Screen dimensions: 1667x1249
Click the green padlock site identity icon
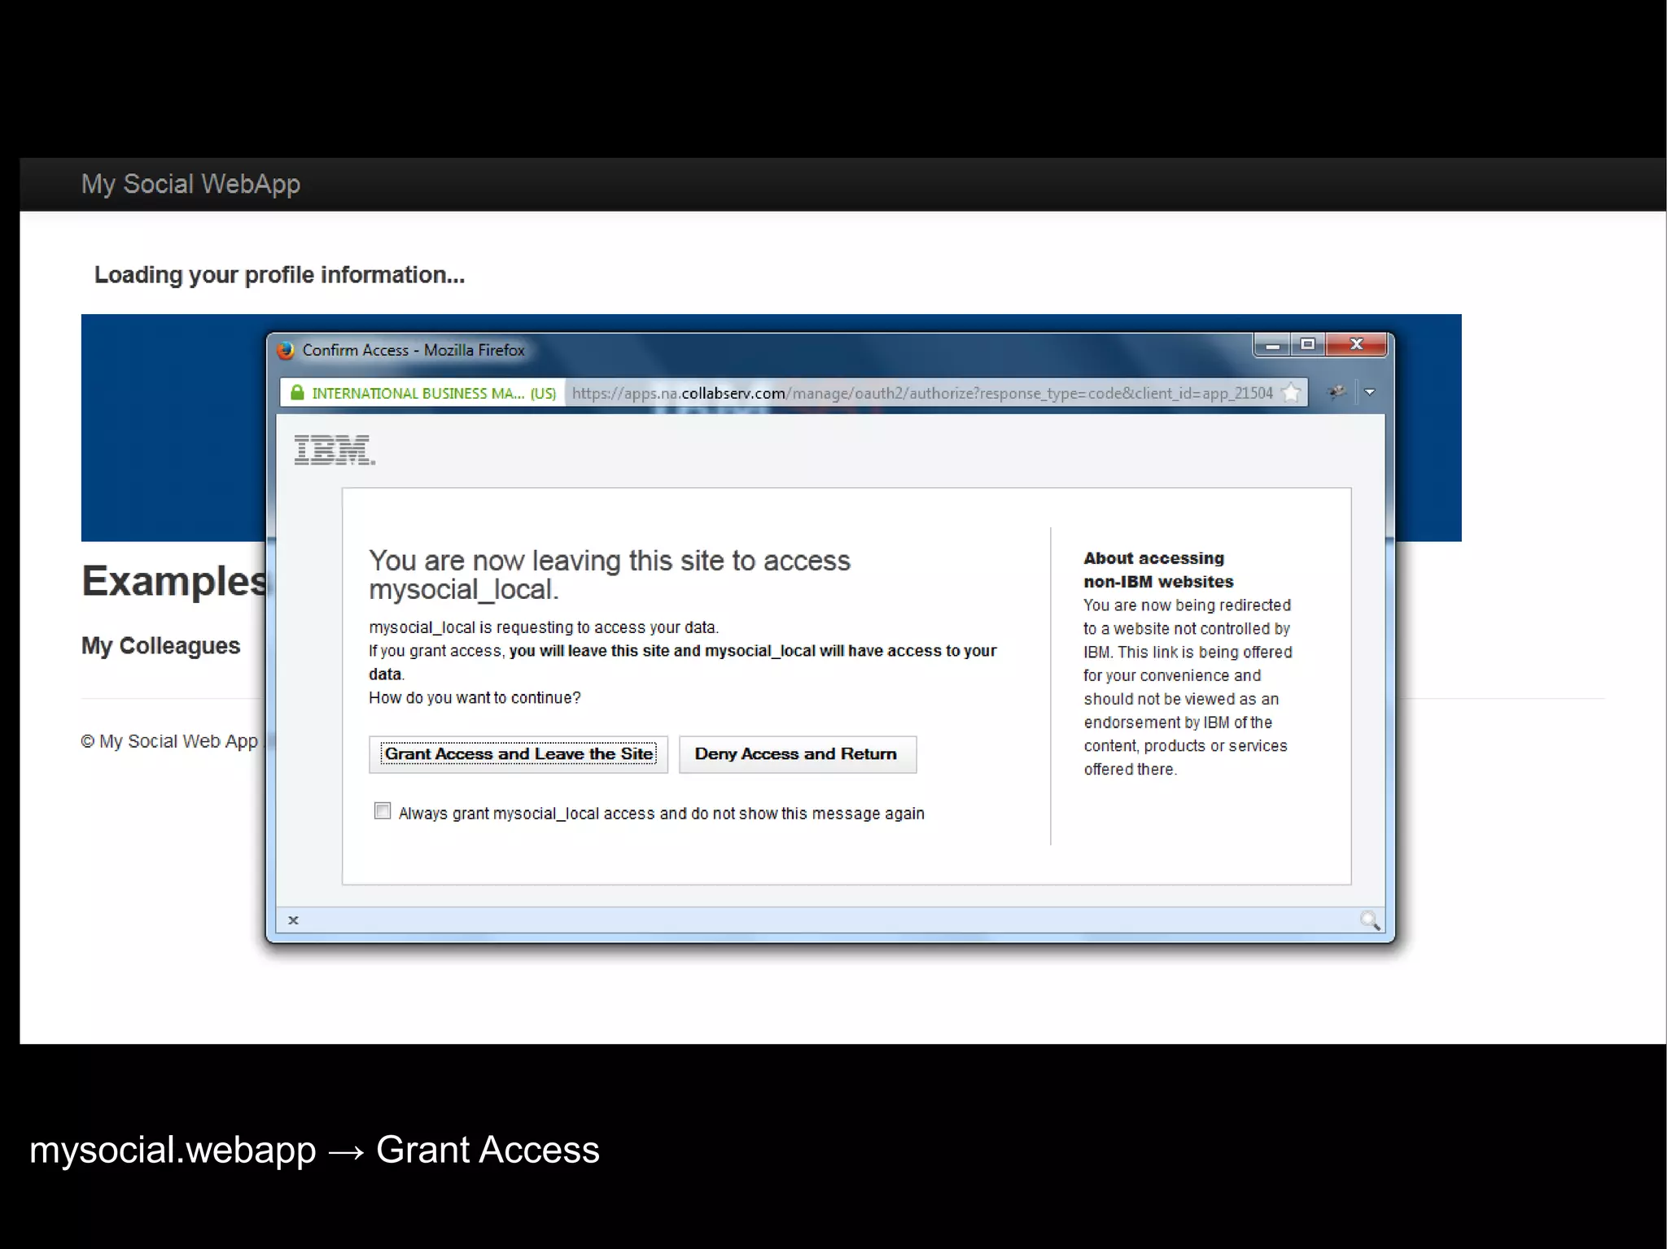click(x=297, y=393)
